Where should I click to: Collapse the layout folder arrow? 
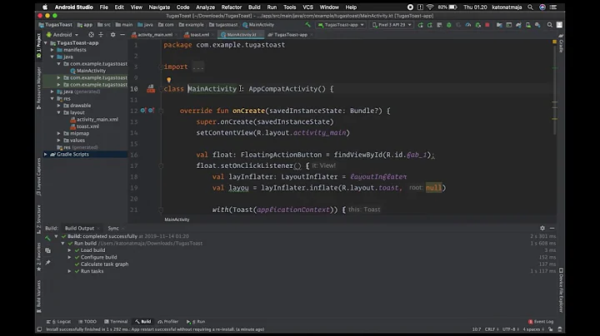59,112
